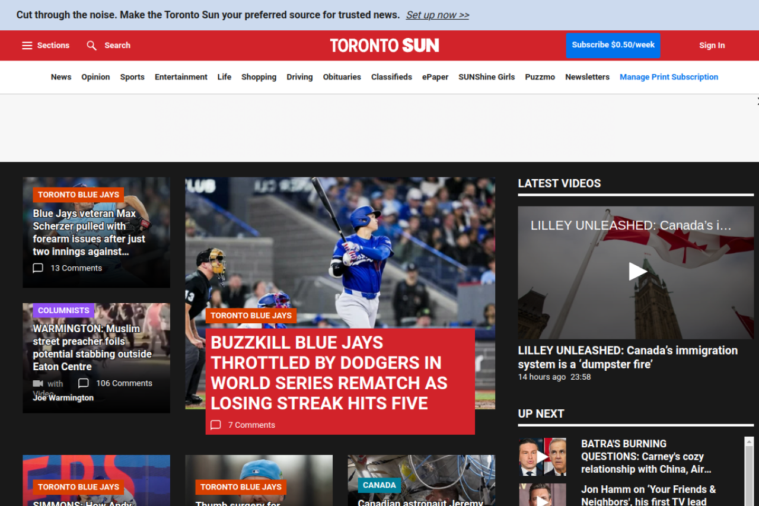The image size is (759, 506).
Task: Open Jon Hamm 'Your Friends & Neighbors' item
Action: point(649,495)
